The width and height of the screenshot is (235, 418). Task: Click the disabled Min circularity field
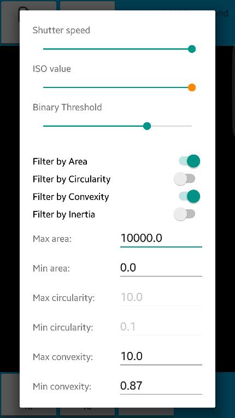click(x=161, y=327)
